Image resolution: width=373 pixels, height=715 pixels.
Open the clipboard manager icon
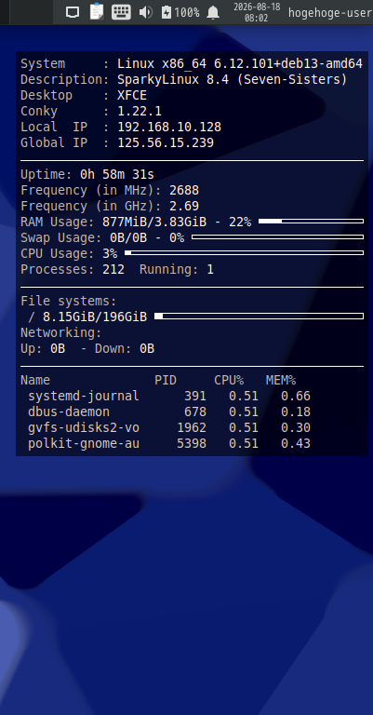pyautogui.click(x=97, y=12)
